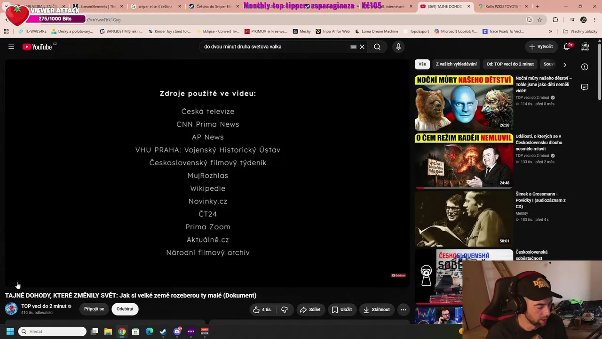This screenshot has width=602, height=339.
Task: Expand the hidden bookmarks chevron
Action: click(x=550, y=32)
